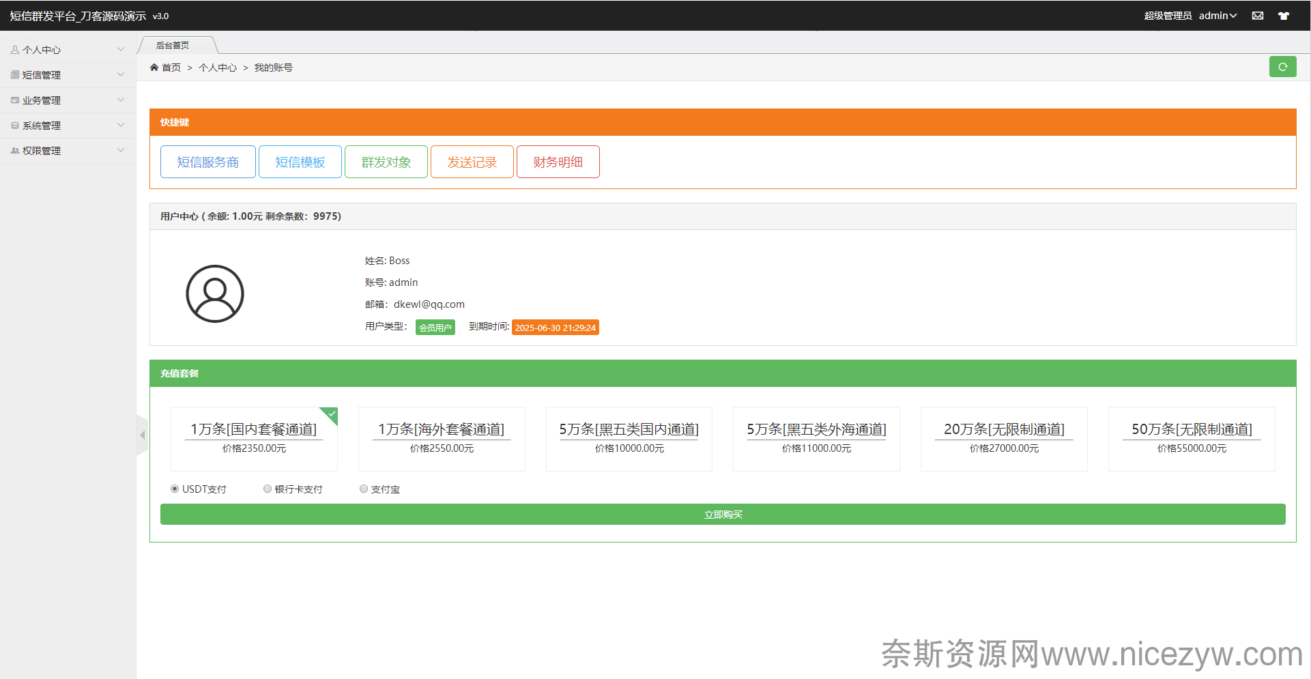
Task: Click the shirt theme icon in header
Action: [1284, 16]
